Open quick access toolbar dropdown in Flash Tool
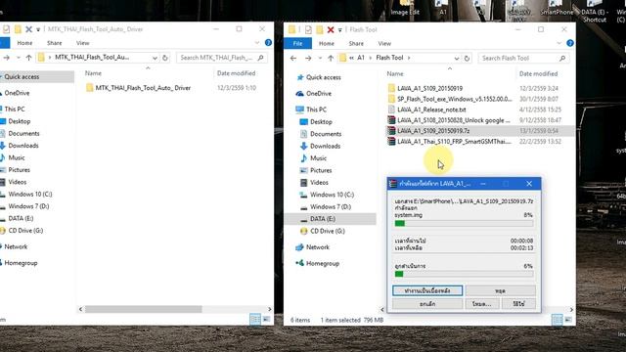626x352 pixels. (339, 30)
